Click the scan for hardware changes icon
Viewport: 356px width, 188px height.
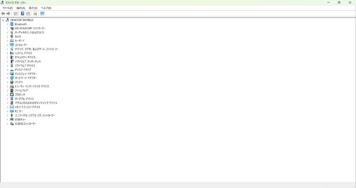click(x=35, y=13)
